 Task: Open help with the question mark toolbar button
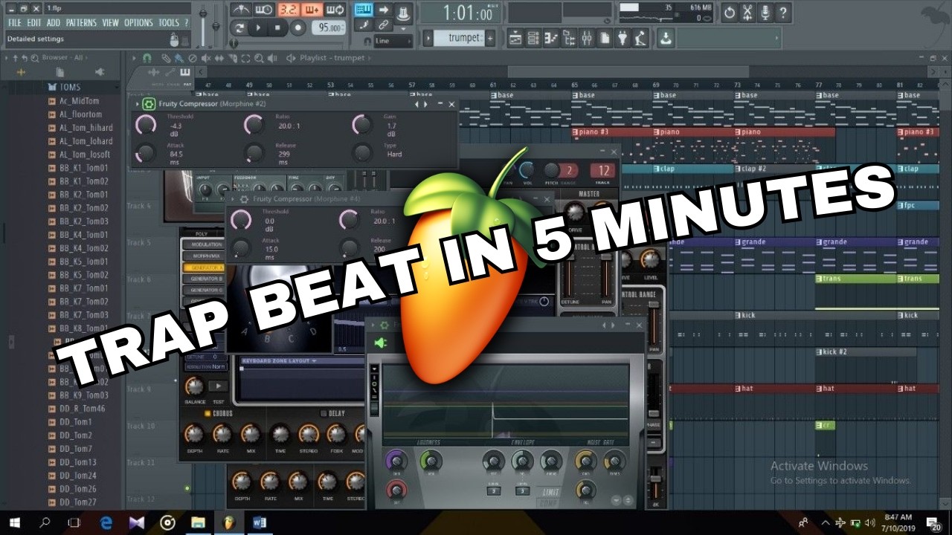tap(782, 12)
